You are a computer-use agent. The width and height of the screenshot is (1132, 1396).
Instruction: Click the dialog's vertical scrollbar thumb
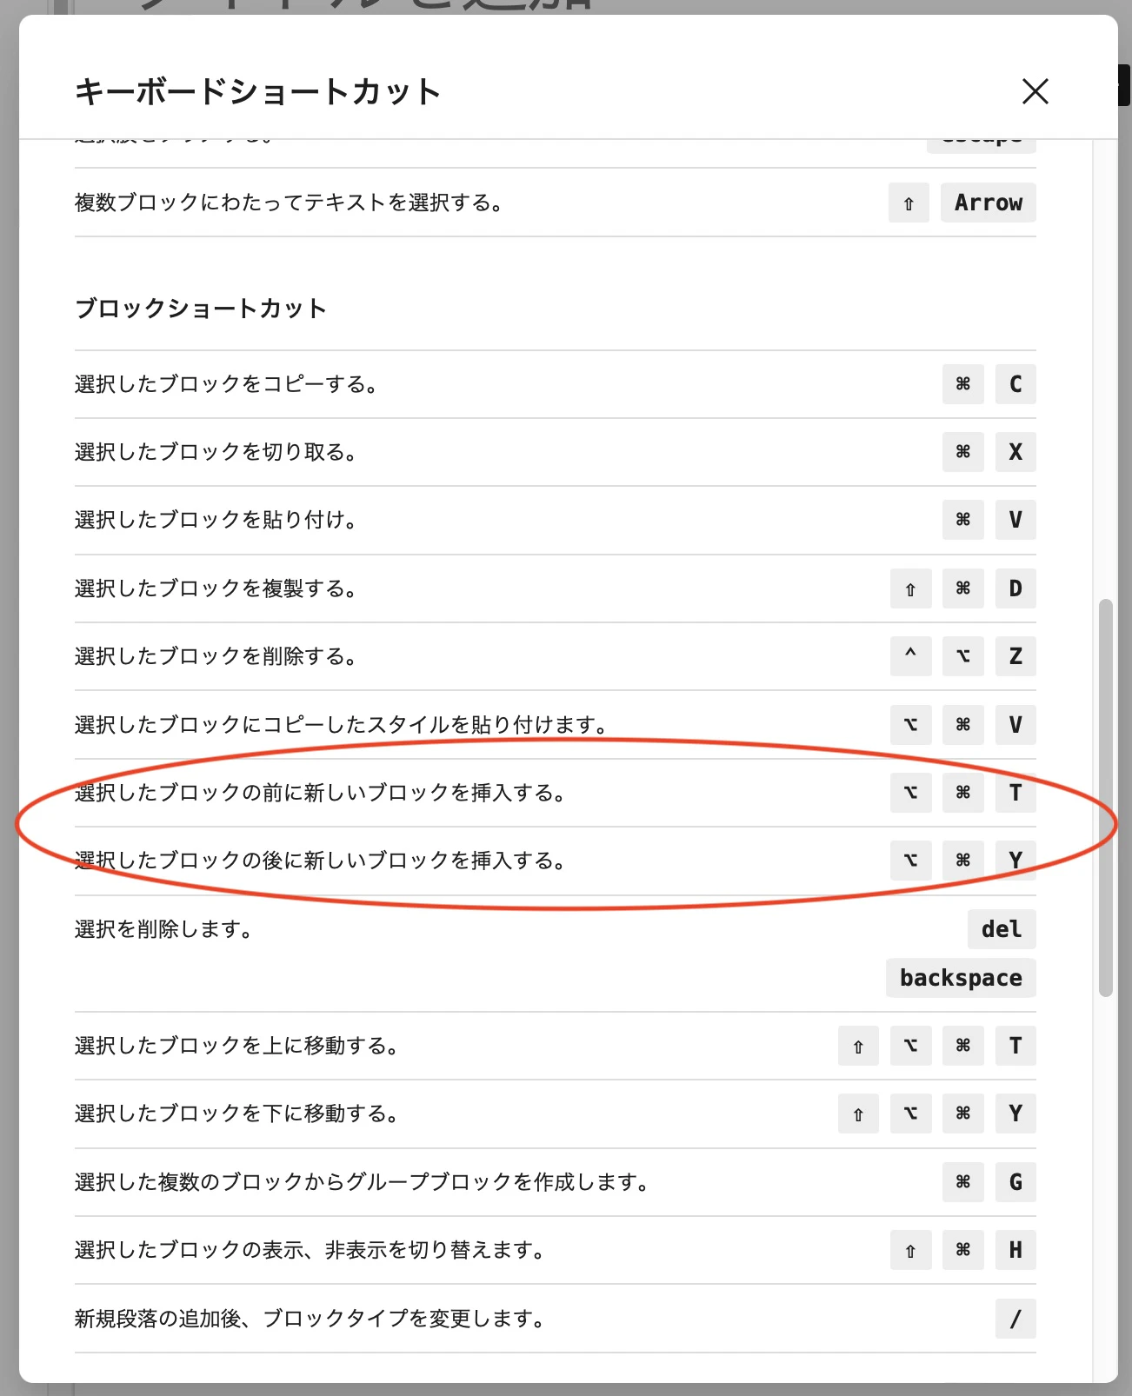coord(1105,797)
